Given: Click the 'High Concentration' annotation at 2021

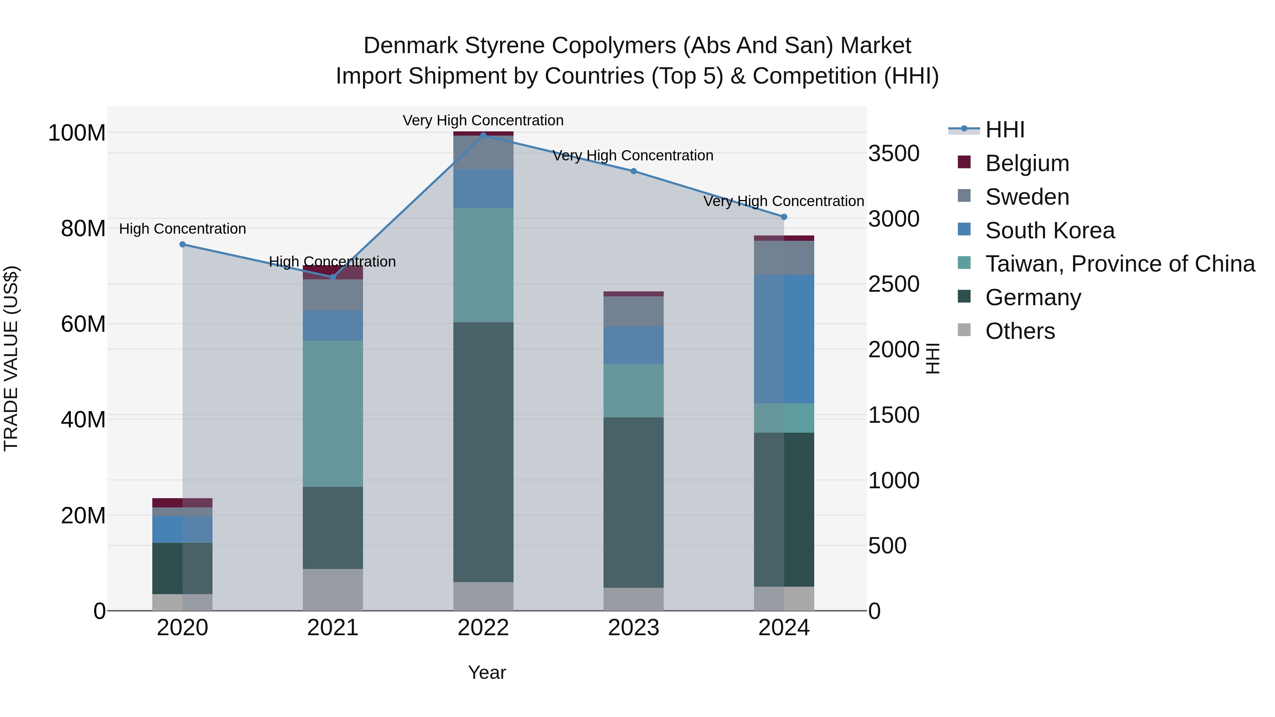Looking at the screenshot, I should [333, 262].
